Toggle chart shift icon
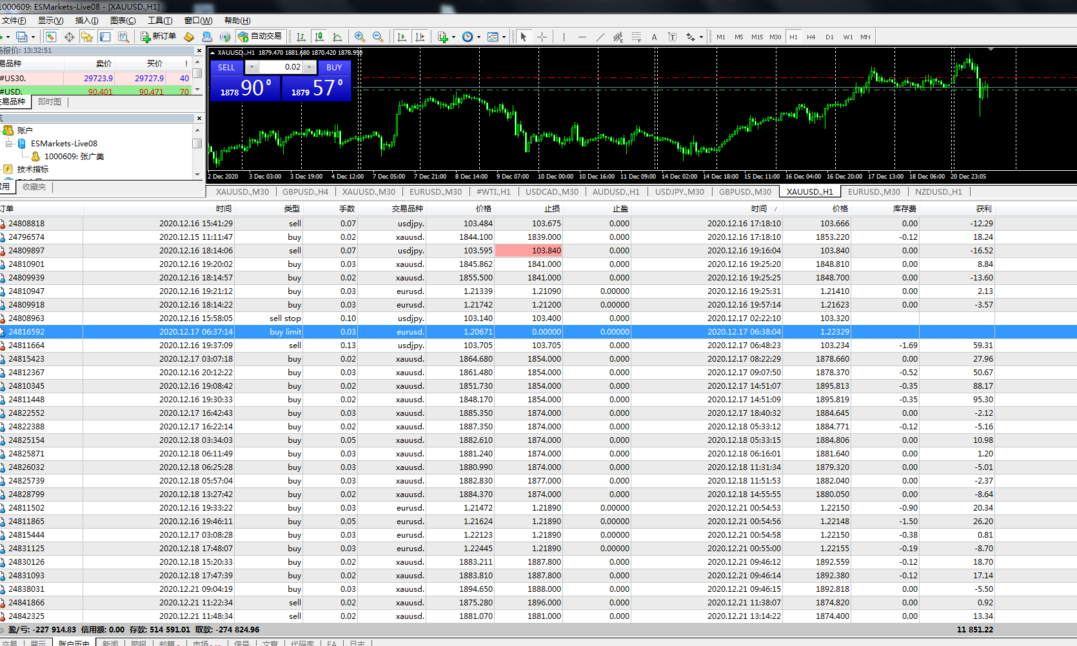This screenshot has height=646, width=1077. (x=420, y=37)
